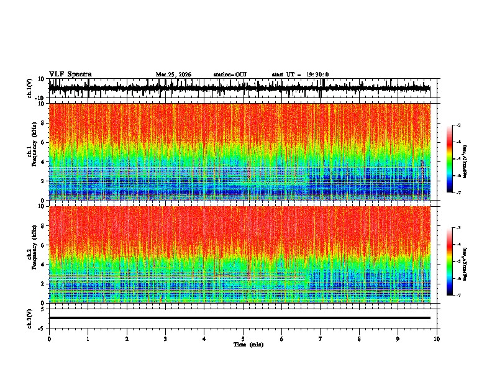Click the time axis tick label "9"
This screenshot has height=380, width=492.
[398, 339]
